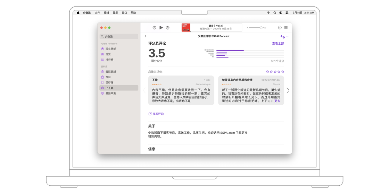
Task: Skip forward 30 seconds
Action: 168,28
